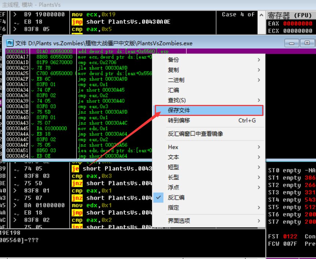Viewport: 316px width, 259px height.
Task: Select address 00030A3B in the file window
Action: [x=18, y=106]
